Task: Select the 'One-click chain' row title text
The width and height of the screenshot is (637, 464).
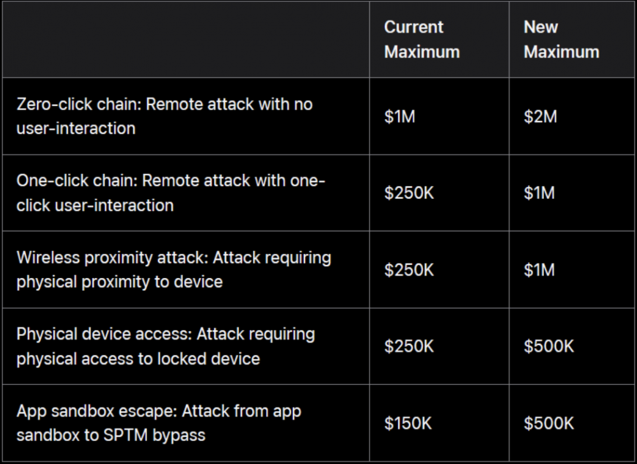Action: 76,181
